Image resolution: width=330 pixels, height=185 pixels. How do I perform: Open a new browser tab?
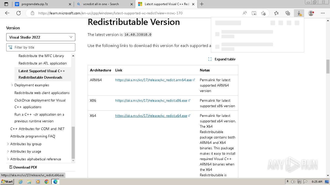coord(202,4)
